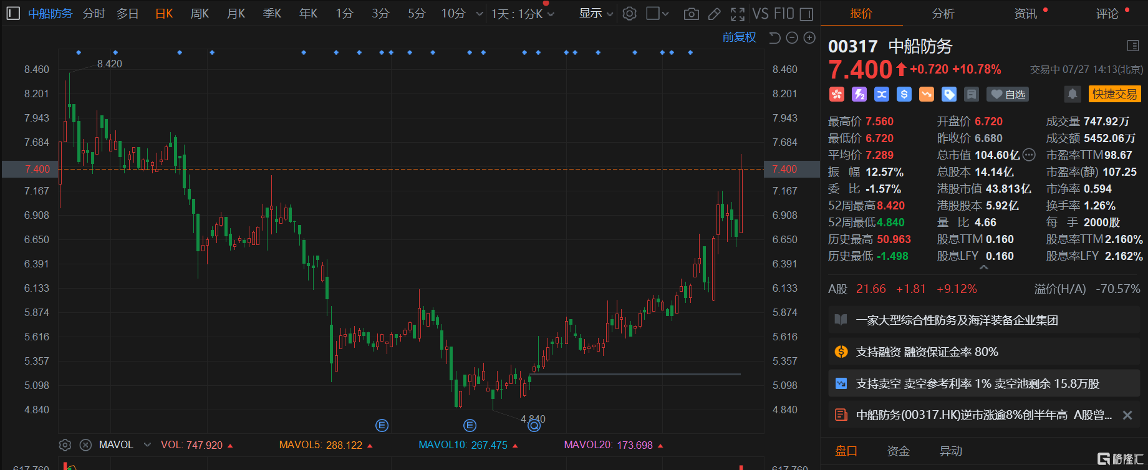
Task: Toggle 前复权 price adjustment mode
Action: [739, 38]
